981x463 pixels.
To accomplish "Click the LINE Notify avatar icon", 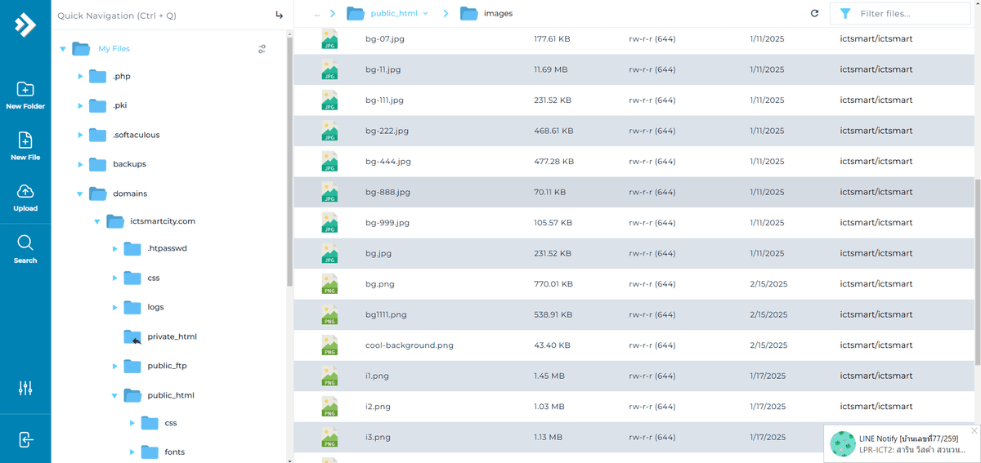I will coord(843,443).
